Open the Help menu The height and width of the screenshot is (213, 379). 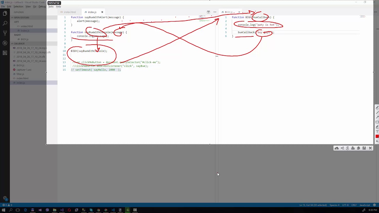click(x=58, y=7)
